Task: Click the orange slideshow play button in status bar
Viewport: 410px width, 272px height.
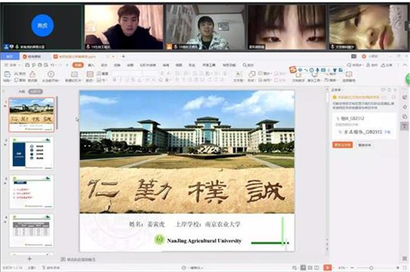Action: (x=327, y=267)
